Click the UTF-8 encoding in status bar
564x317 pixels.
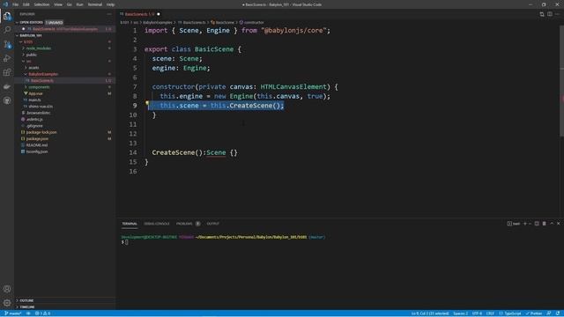pos(477,313)
